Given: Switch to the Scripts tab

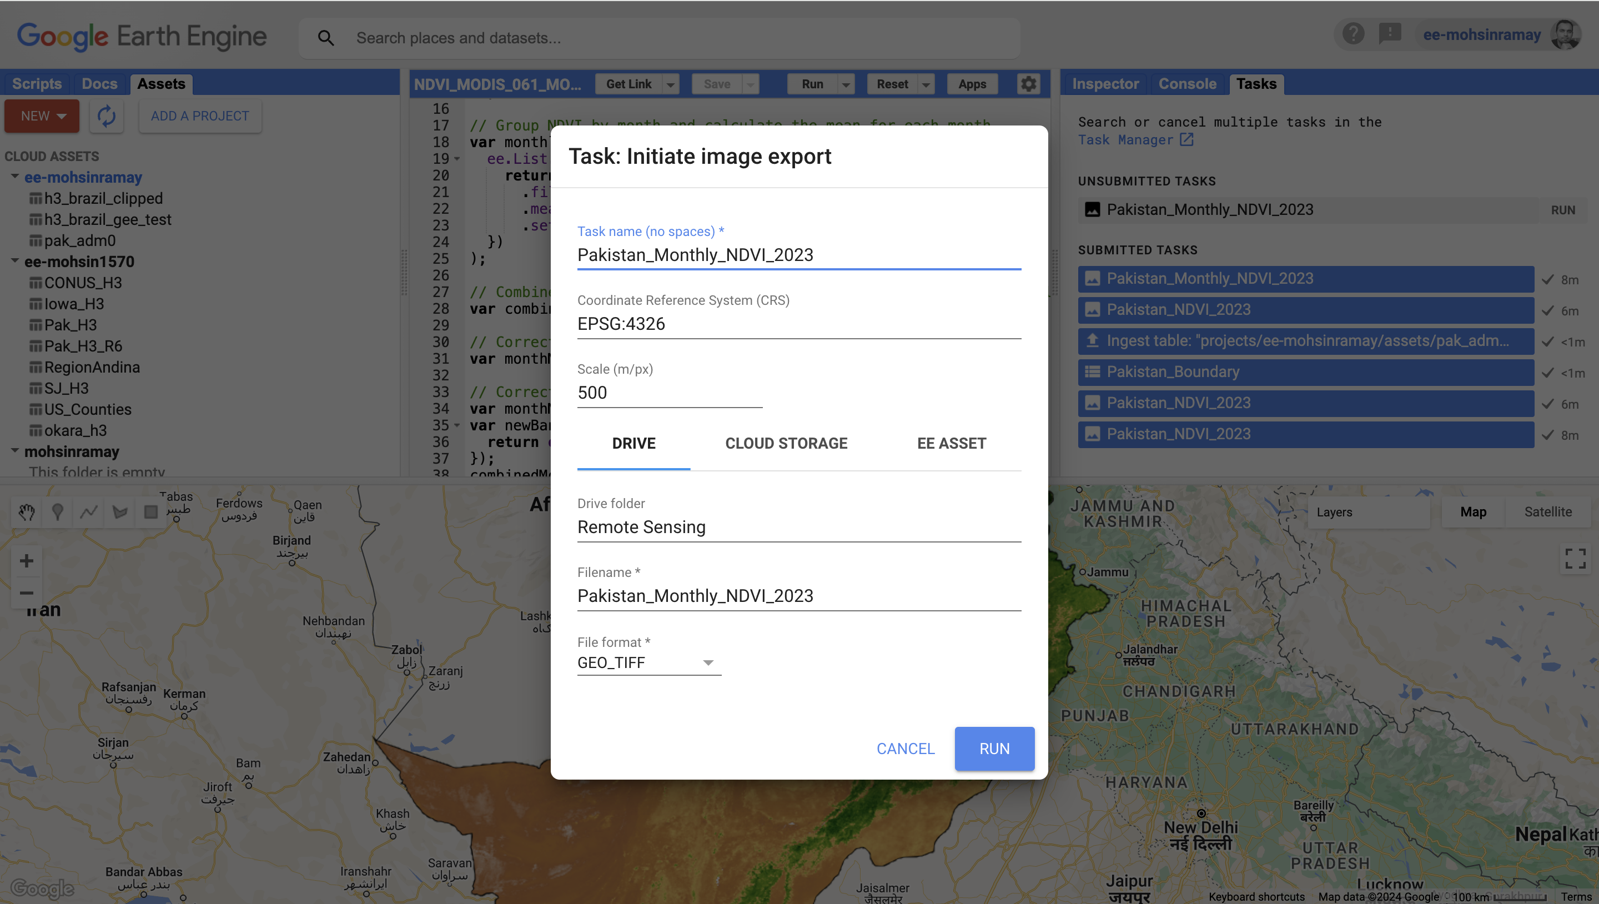Looking at the screenshot, I should (37, 84).
